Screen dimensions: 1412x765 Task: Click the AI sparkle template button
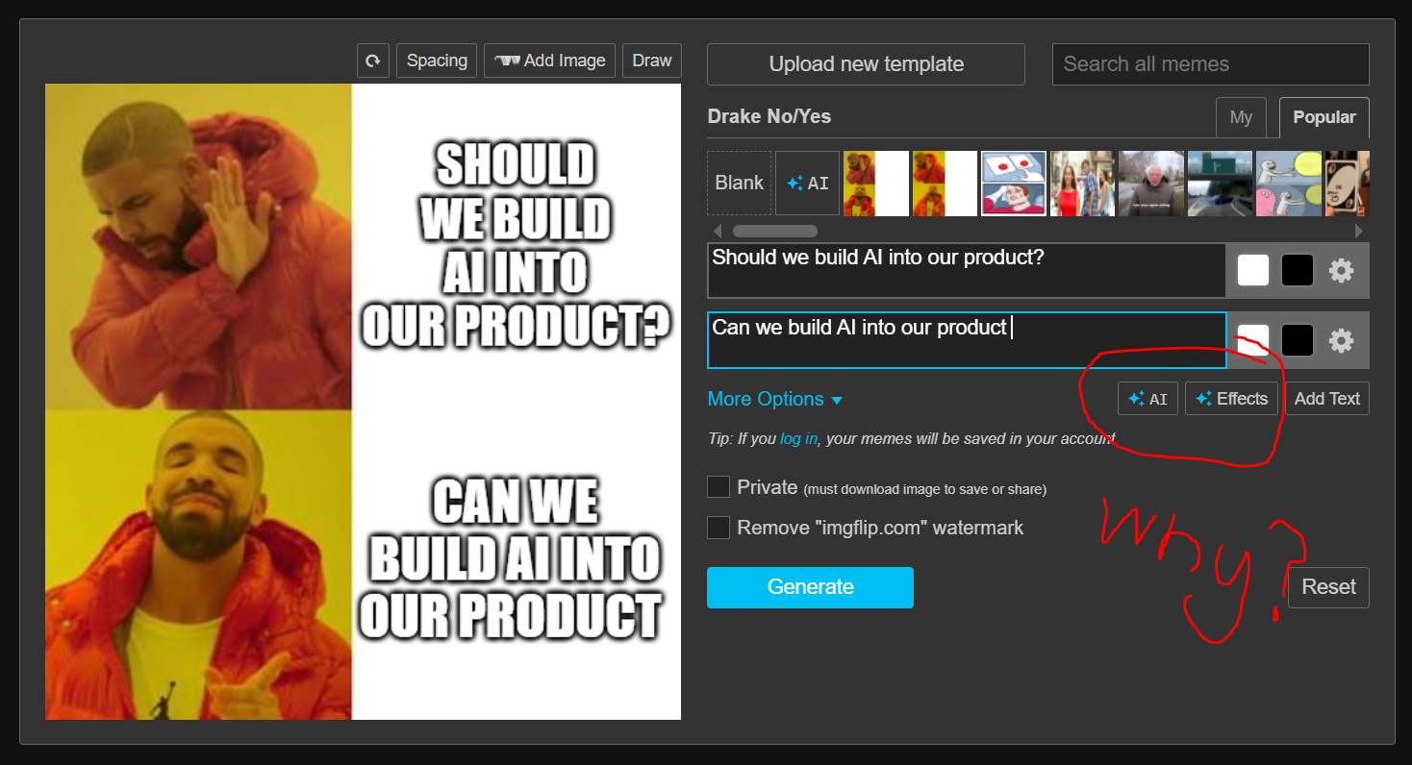pyautogui.click(x=807, y=183)
